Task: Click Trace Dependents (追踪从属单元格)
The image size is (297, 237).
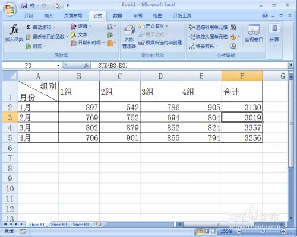Action: click(208, 37)
